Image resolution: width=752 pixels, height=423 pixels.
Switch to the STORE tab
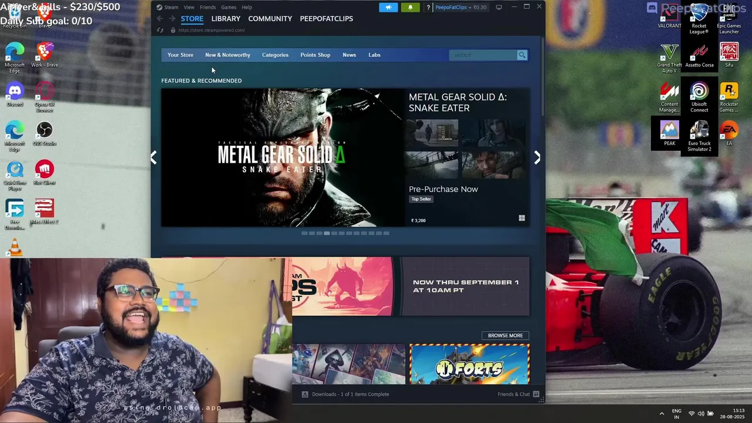(x=192, y=19)
